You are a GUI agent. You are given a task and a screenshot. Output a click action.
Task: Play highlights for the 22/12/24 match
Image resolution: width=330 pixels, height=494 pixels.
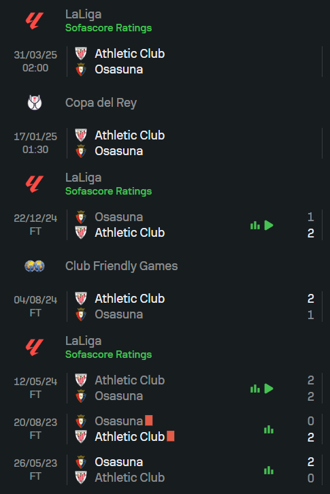pyautogui.click(x=269, y=225)
